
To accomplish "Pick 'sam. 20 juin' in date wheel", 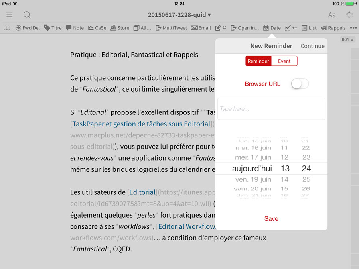I will (x=252, y=189).
